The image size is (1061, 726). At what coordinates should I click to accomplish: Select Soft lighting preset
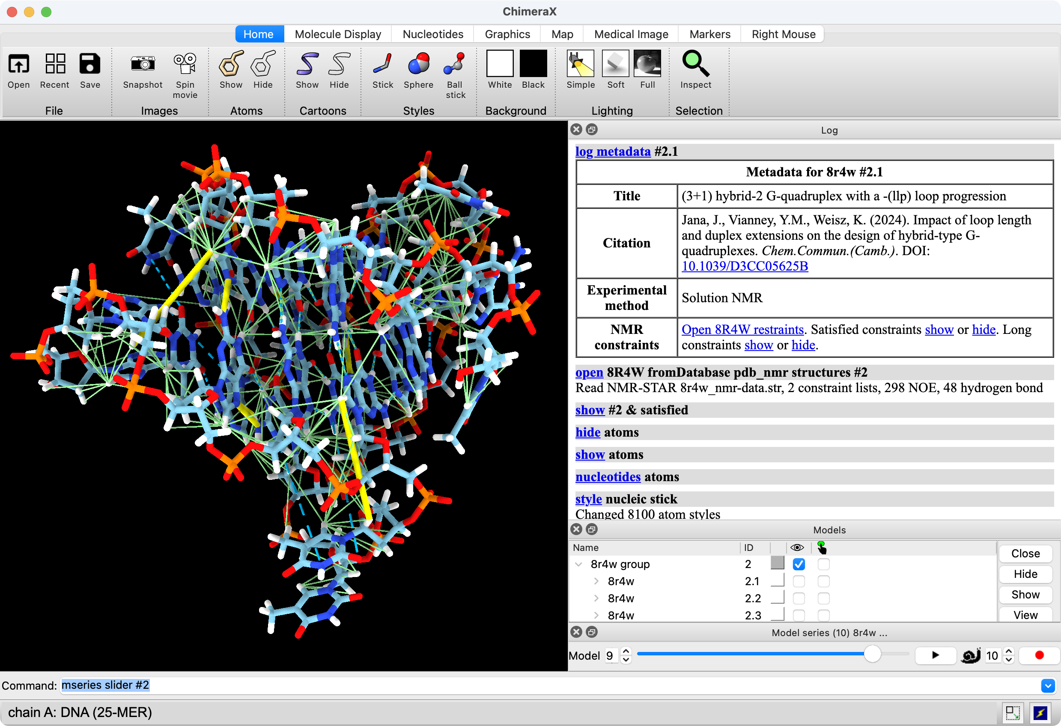point(615,64)
